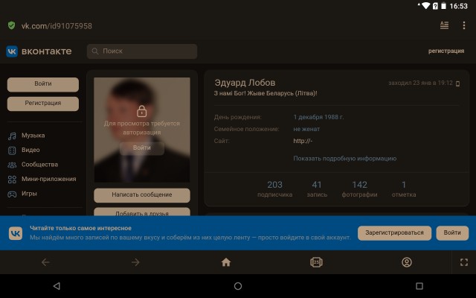This screenshot has width=476, height=298.
Task: Click Написать сообщение button
Action: coord(142,195)
